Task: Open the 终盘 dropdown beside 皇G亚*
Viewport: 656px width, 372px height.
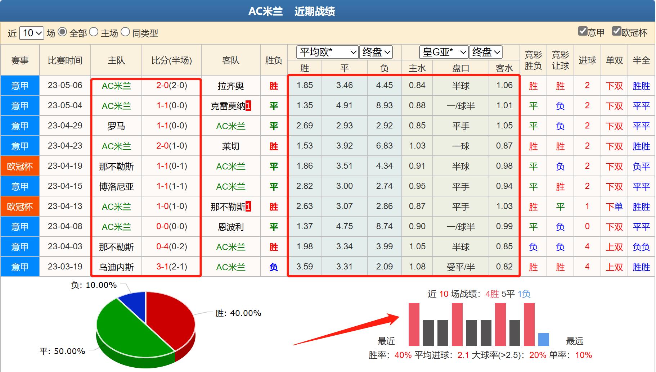Action: 486,52
